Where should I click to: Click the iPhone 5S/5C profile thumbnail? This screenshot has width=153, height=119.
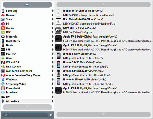pos(59,65)
